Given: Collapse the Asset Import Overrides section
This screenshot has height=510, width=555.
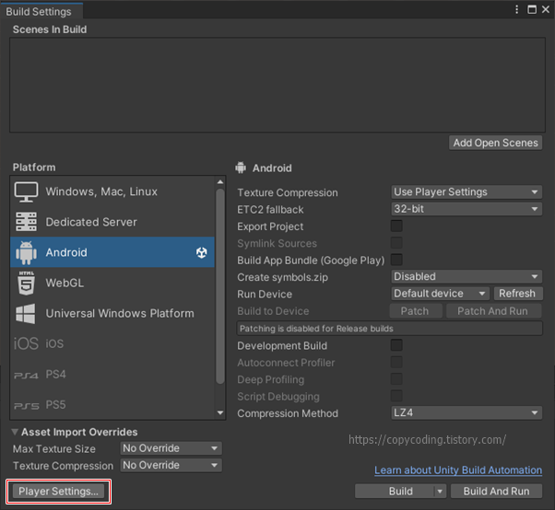Looking at the screenshot, I should (x=15, y=432).
